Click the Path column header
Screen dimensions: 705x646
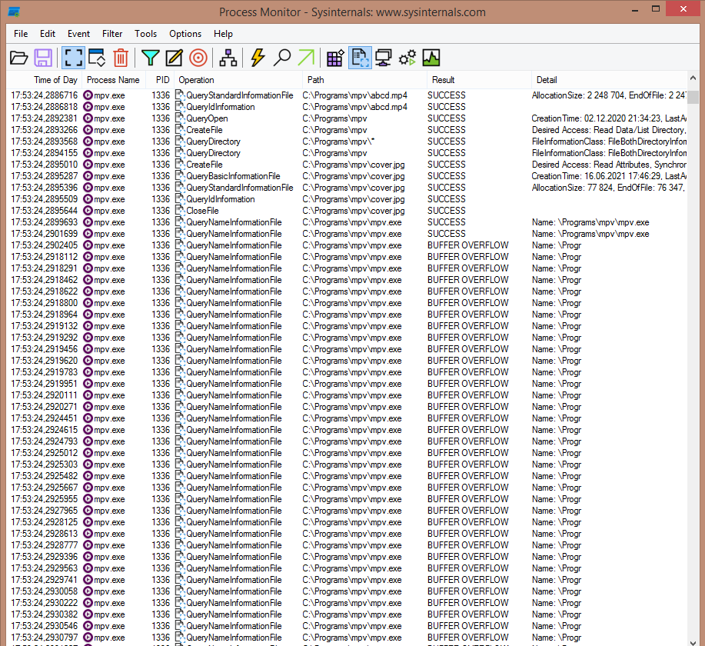(364, 80)
